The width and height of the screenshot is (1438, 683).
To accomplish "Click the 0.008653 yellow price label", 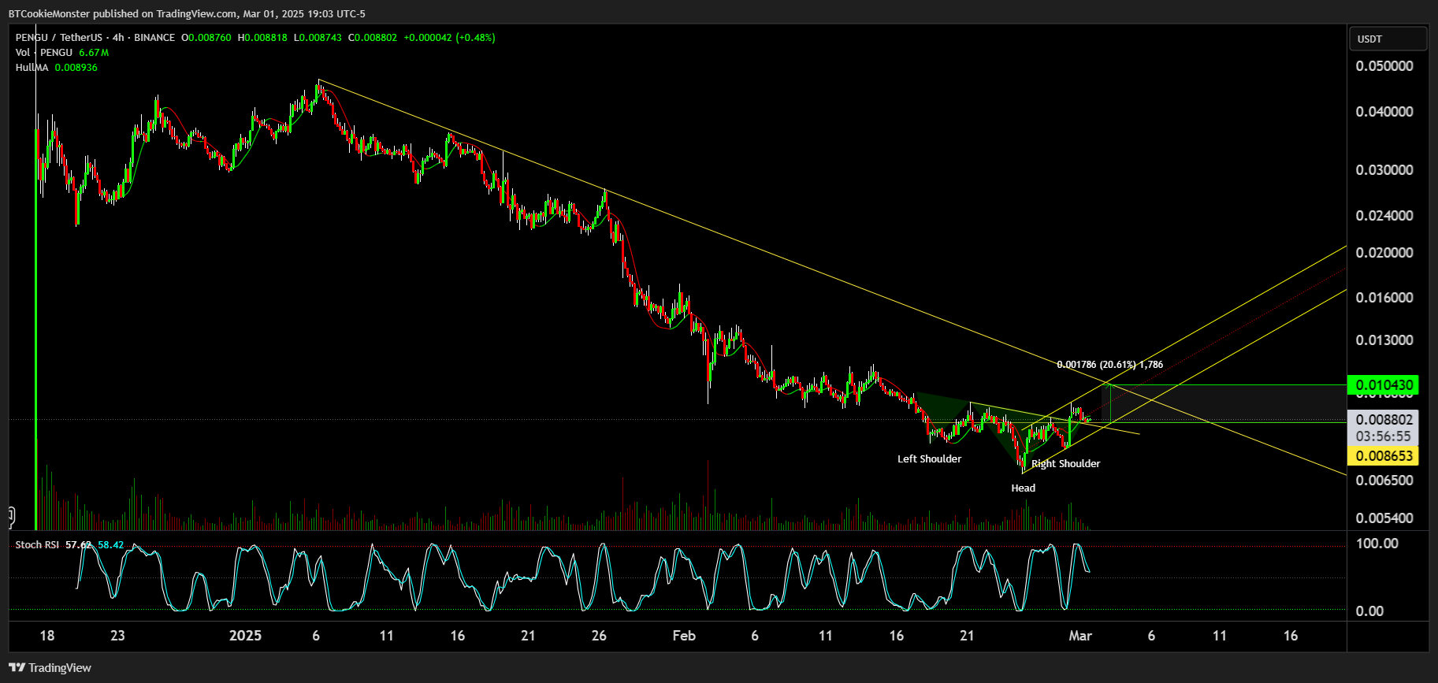I will [1384, 455].
